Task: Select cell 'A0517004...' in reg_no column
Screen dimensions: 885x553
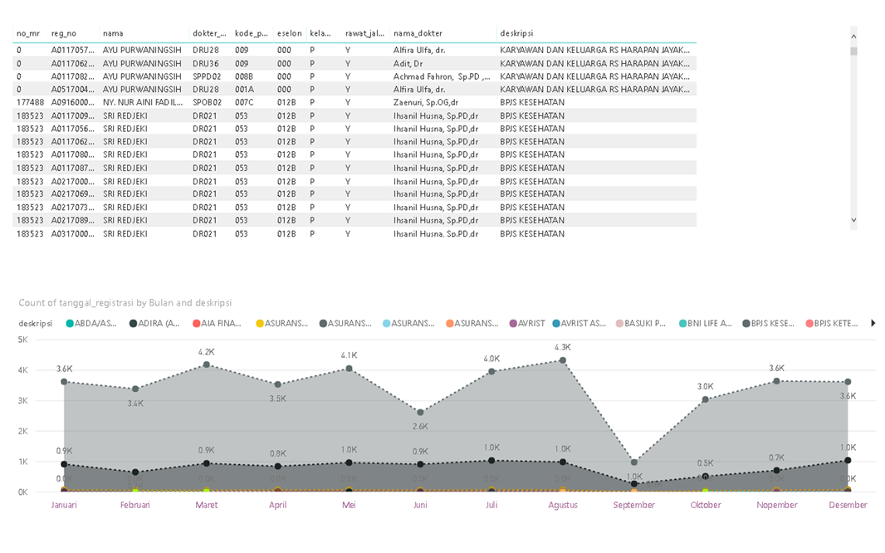Action: tap(73, 90)
